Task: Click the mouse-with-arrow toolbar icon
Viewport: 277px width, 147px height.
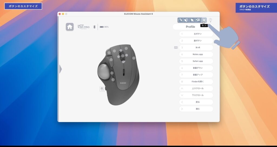Action: (198, 20)
